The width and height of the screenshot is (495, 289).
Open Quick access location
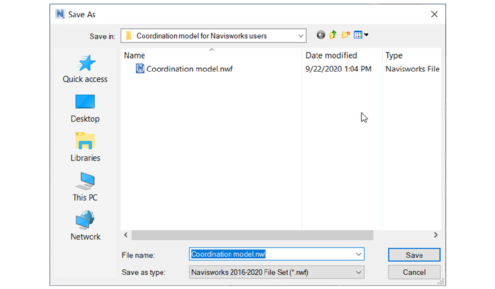[85, 69]
